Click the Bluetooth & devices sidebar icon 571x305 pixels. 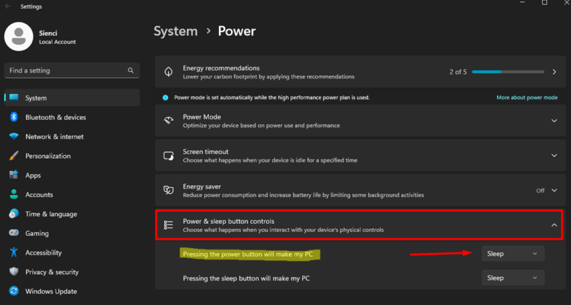coord(13,117)
